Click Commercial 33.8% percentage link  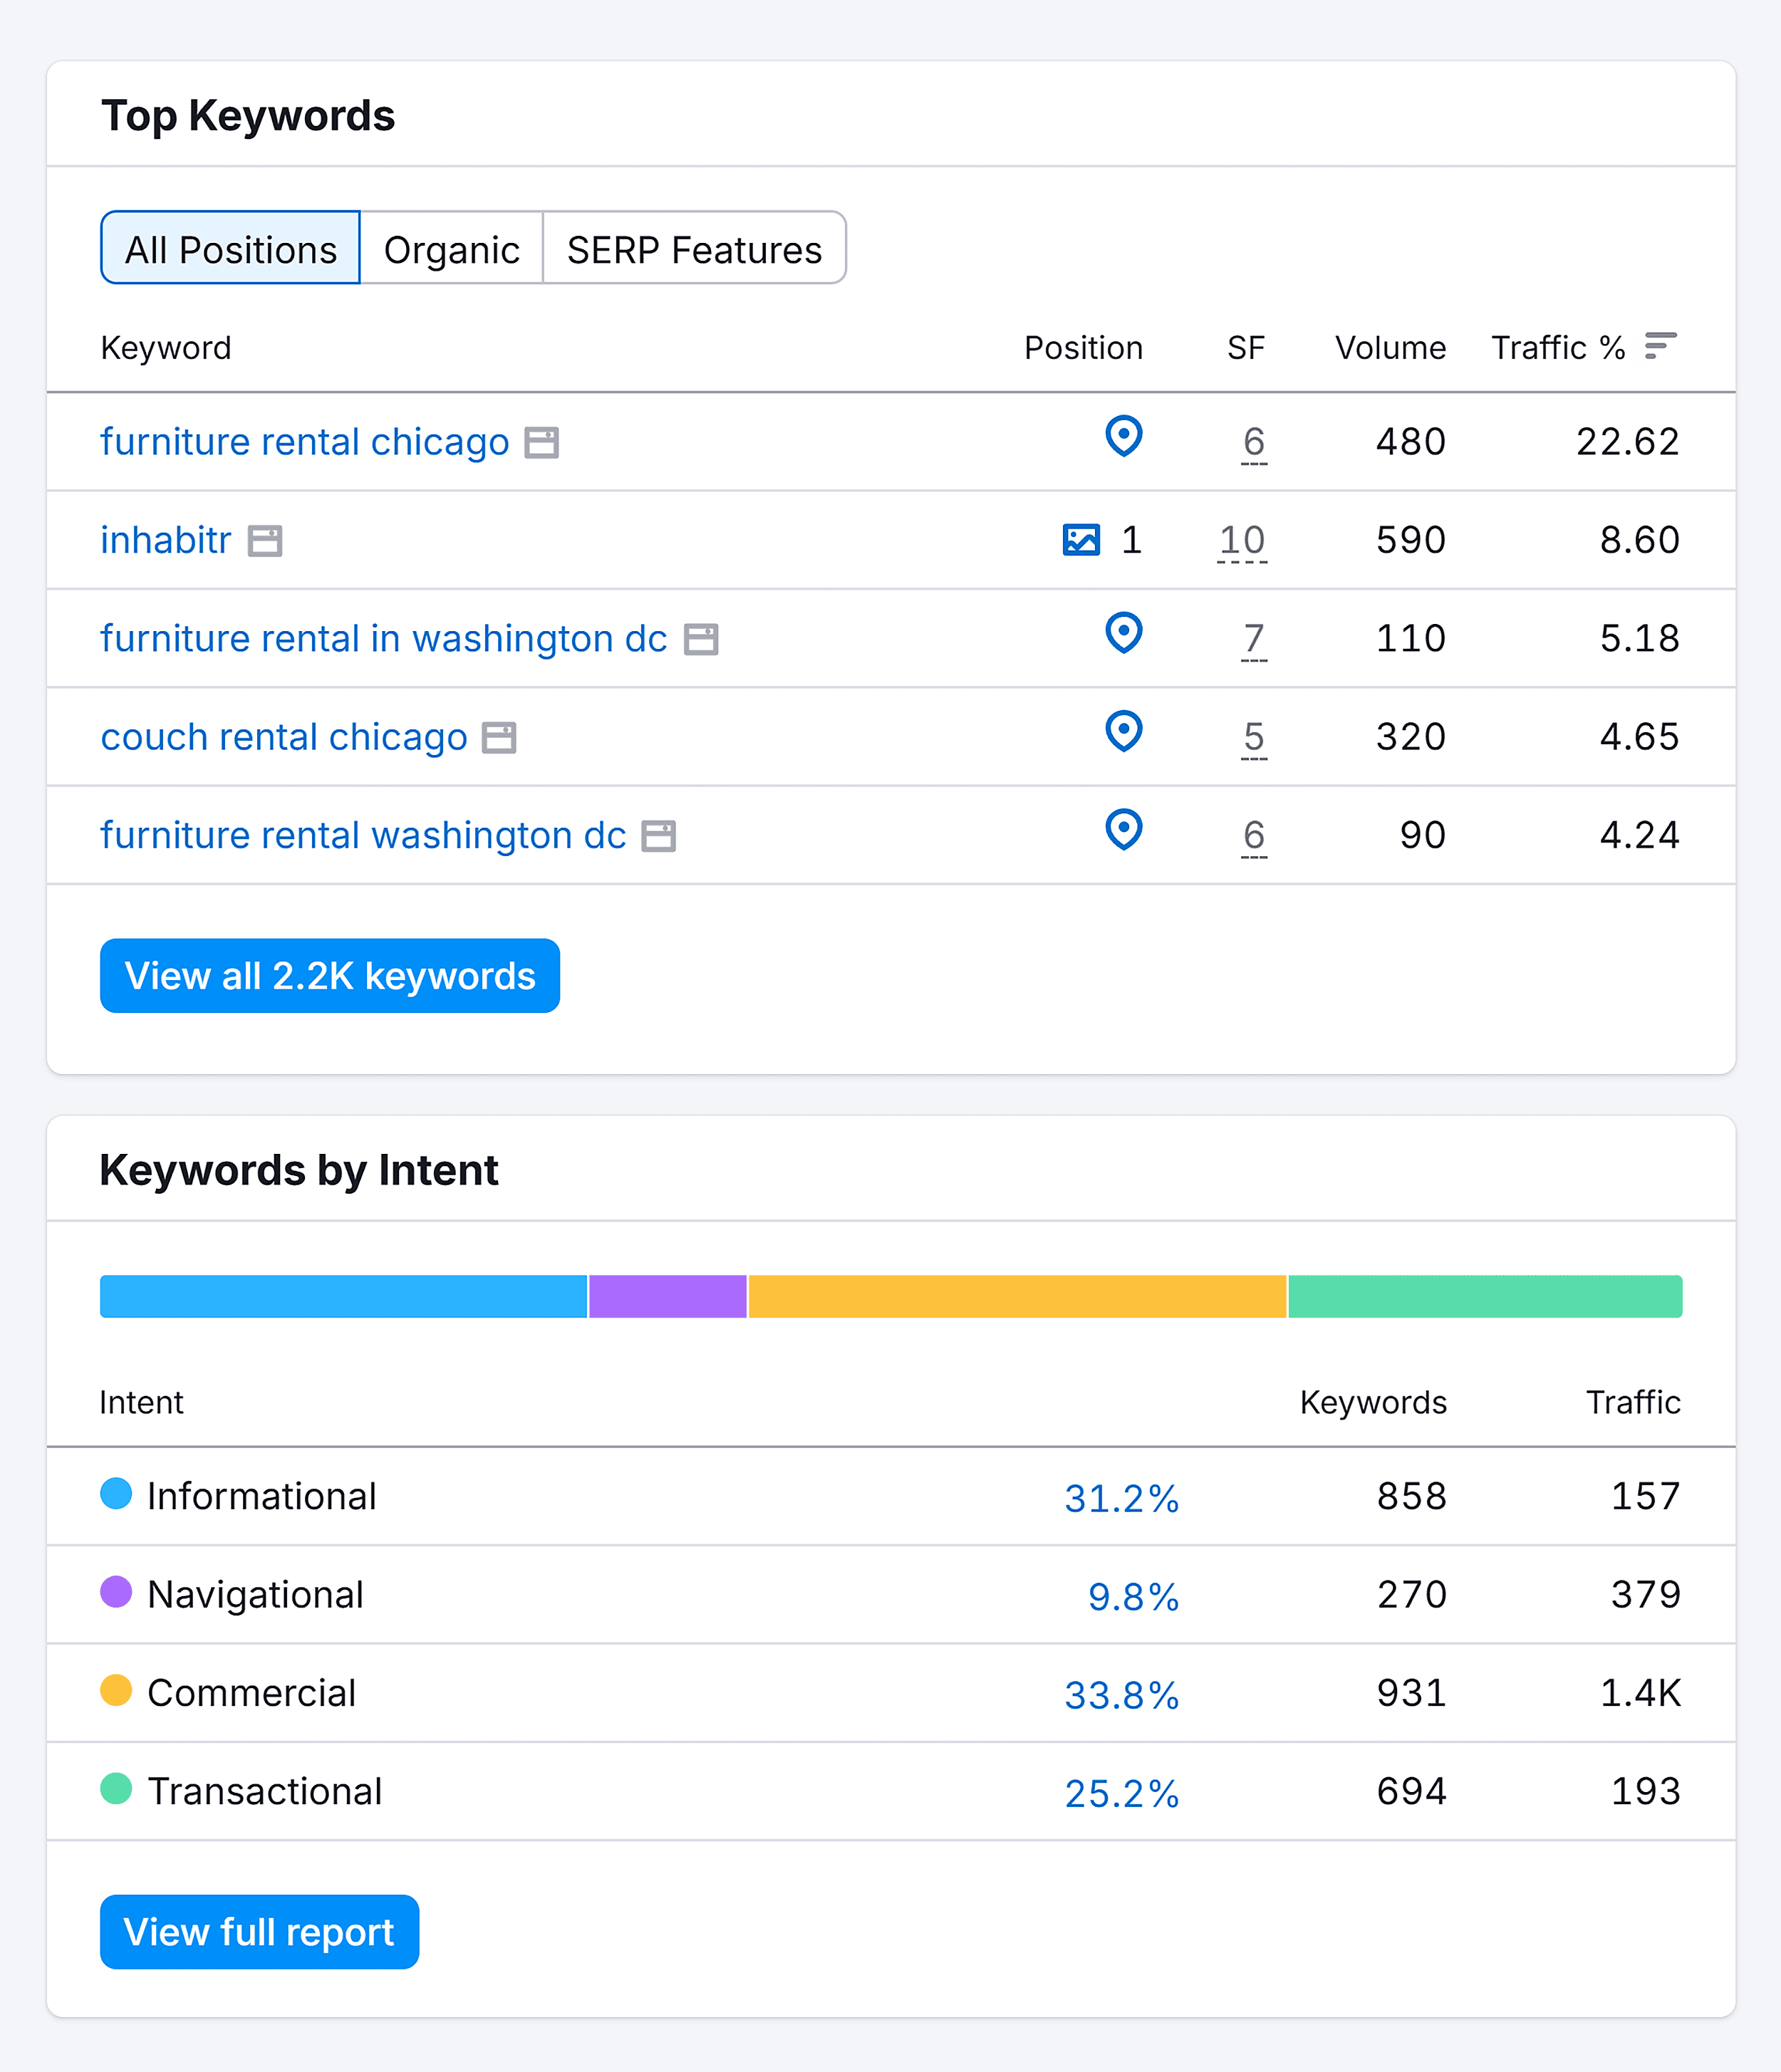1121,1695
